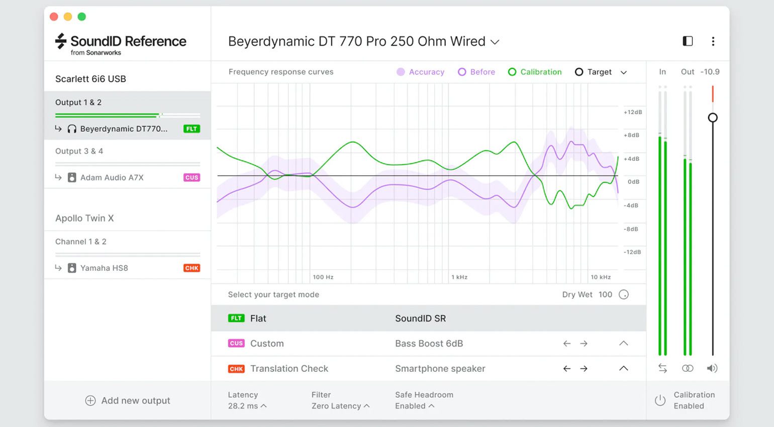The width and height of the screenshot is (774, 427).
Task: Click the In meter label
Action: 662,72
